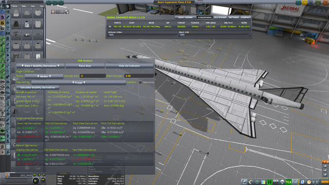Toggle Raise Gear in FAR Analysis
Viewport: 329px width, 185px height.
(x=85, y=66)
